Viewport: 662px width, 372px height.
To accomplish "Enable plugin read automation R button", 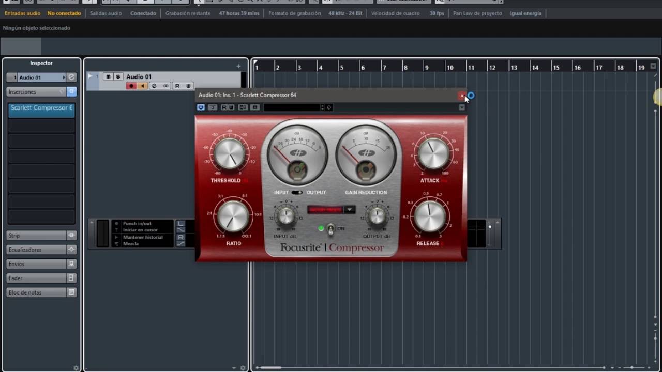I will (x=224, y=107).
